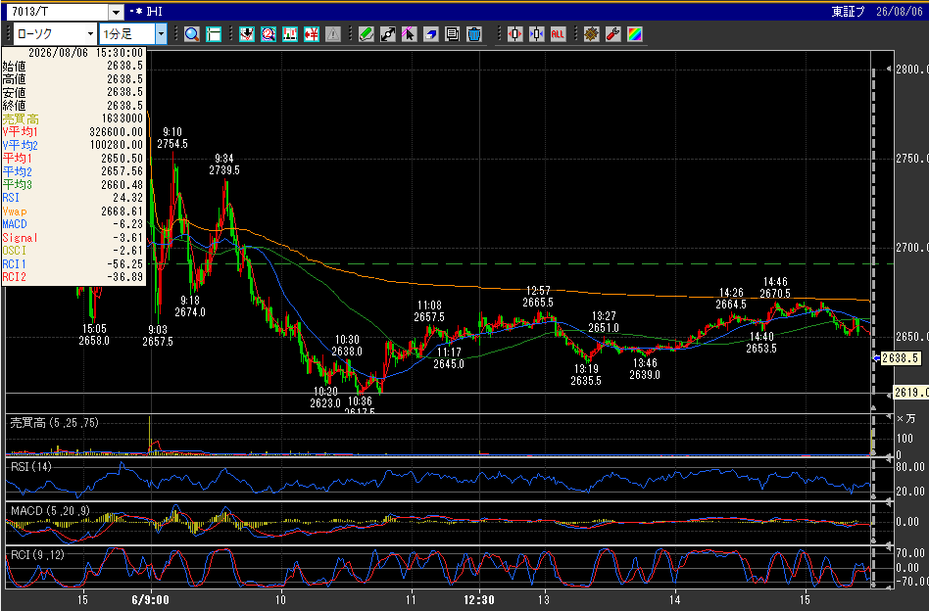Open the drawing list document icon
The height and width of the screenshot is (611, 929).
(x=452, y=34)
